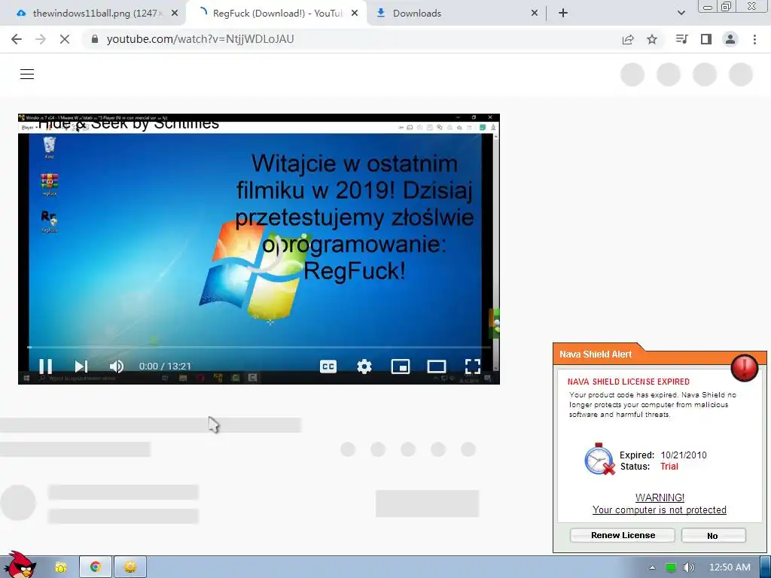
Task: Bookmark this page with the star
Action: coord(652,39)
